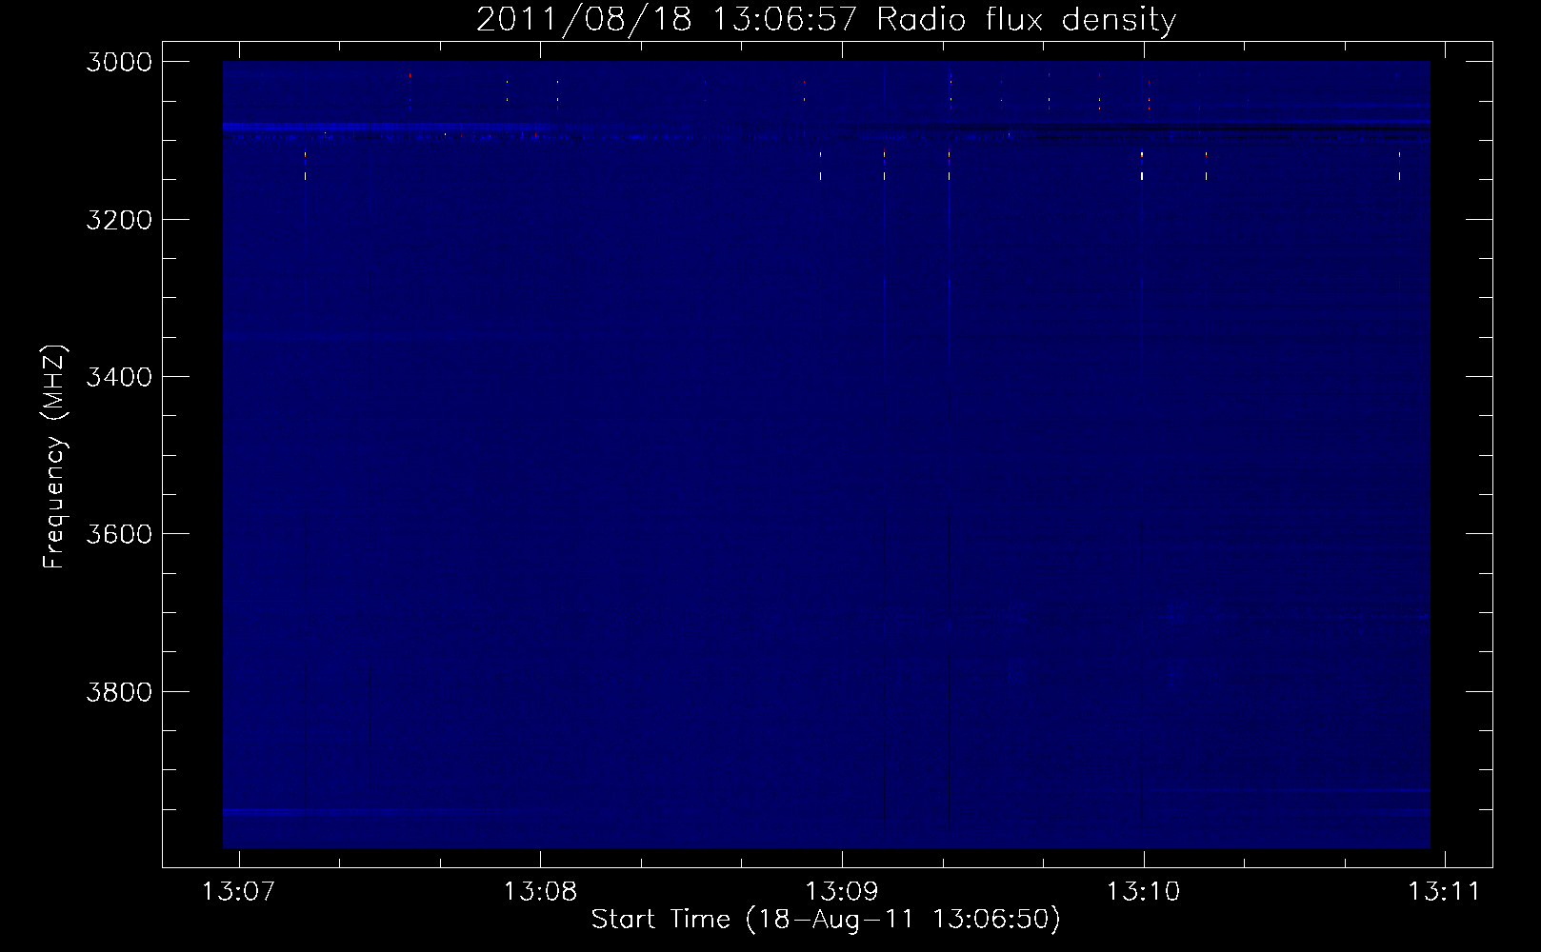Click the 13:08 time tick label

tap(540, 891)
